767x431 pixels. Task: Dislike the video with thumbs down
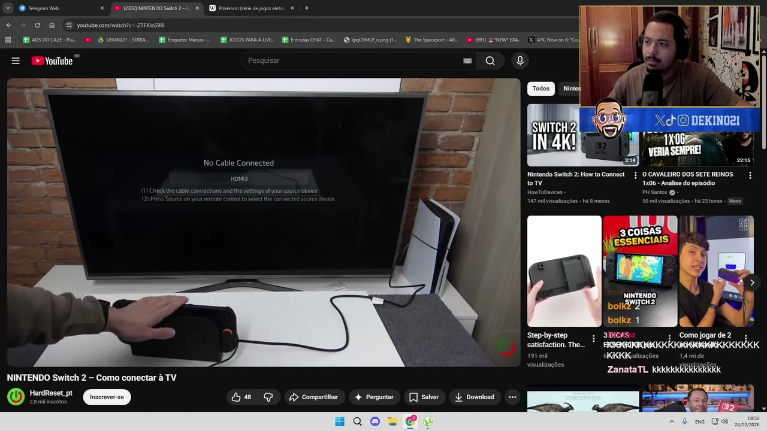pos(268,397)
